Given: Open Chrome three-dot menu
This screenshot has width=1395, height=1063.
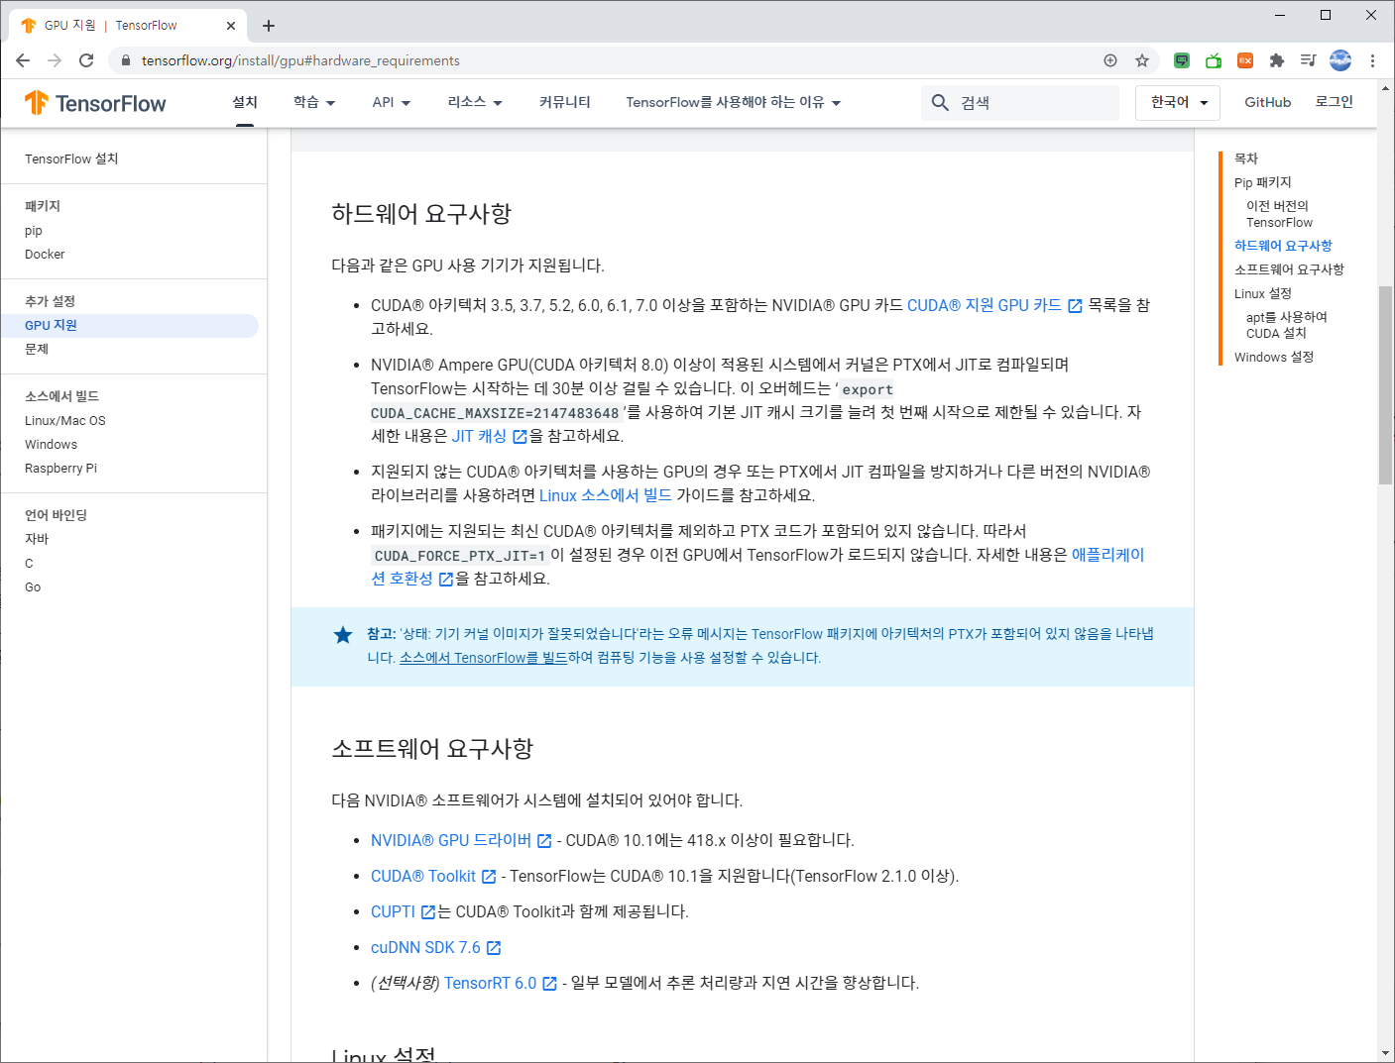Looking at the screenshot, I should pos(1372,60).
